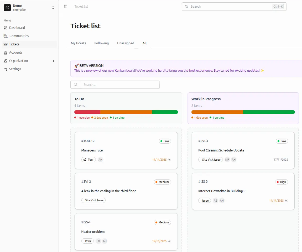Open Accounts via its bank icon

[6, 52]
